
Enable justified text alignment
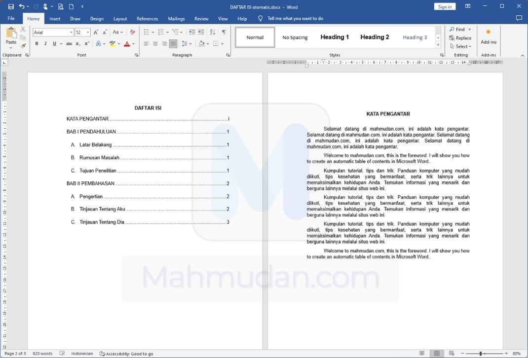tap(173, 43)
